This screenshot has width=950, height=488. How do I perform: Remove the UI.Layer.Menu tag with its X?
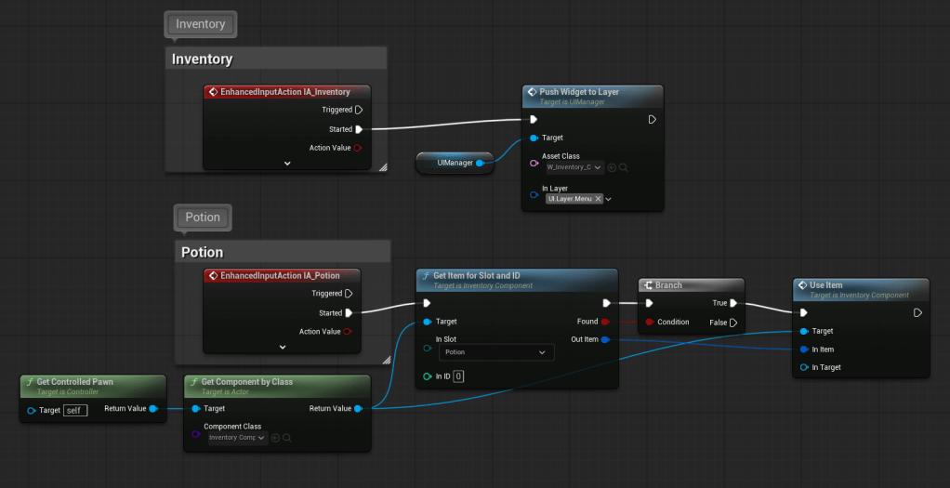(598, 199)
